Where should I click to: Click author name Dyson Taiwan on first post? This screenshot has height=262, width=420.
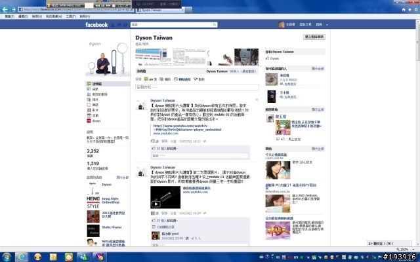coord(163,100)
